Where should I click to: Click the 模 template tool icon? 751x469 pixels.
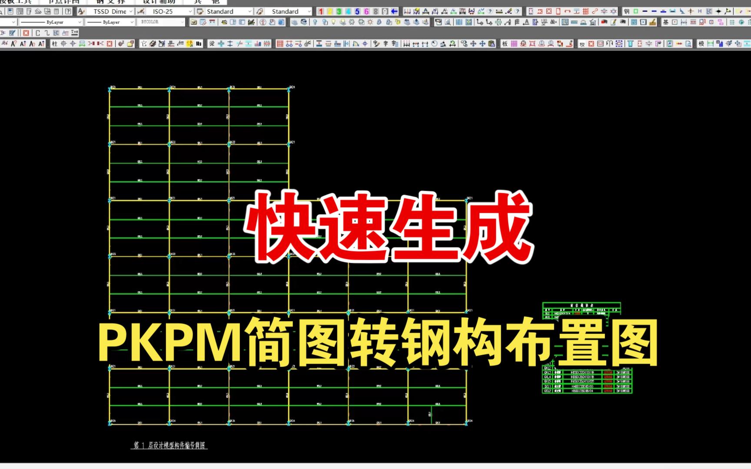701,43
